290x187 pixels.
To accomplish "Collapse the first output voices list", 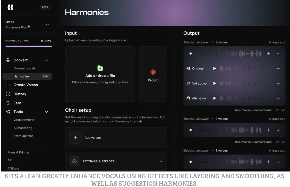I will pos(278,54).
